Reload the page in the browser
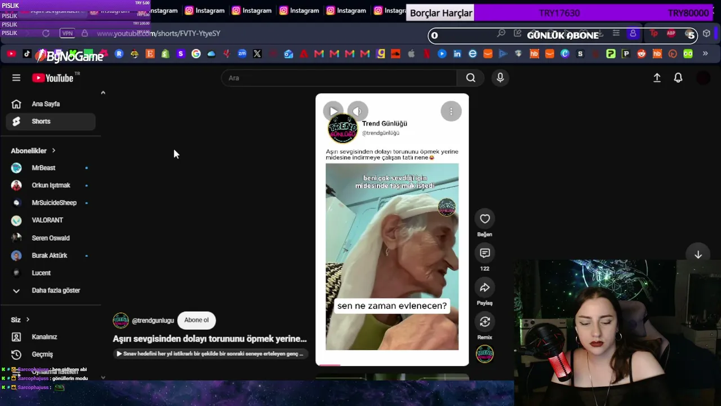The image size is (721, 406). (x=46, y=33)
